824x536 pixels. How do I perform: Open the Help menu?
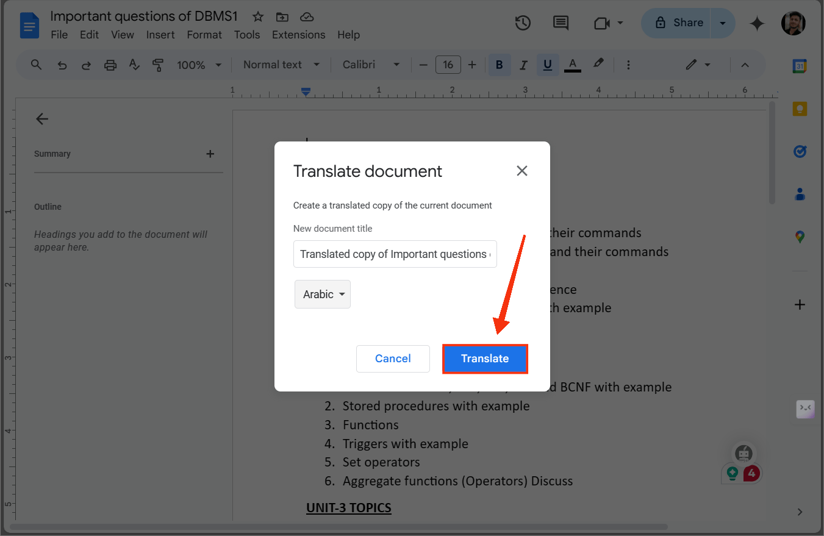point(348,35)
